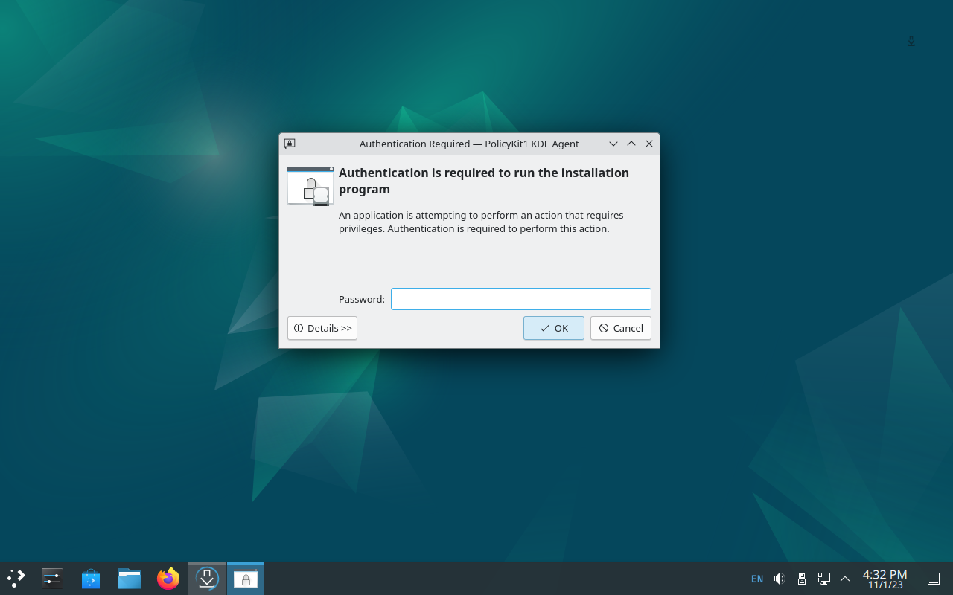Open Dolphin file manager from taskbar
This screenshot has width=953, height=595.
[130, 578]
